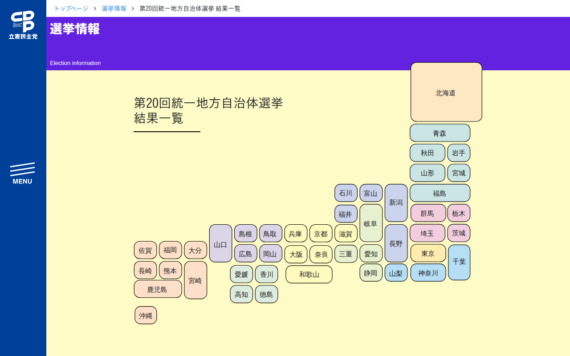Click the 東京 tile
Image resolution: width=570 pixels, height=356 pixels.
coord(428,253)
